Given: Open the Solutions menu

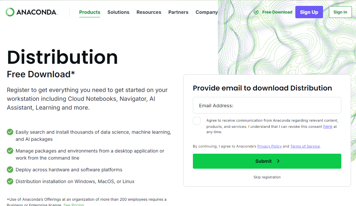Looking at the screenshot, I should [x=118, y=12].
